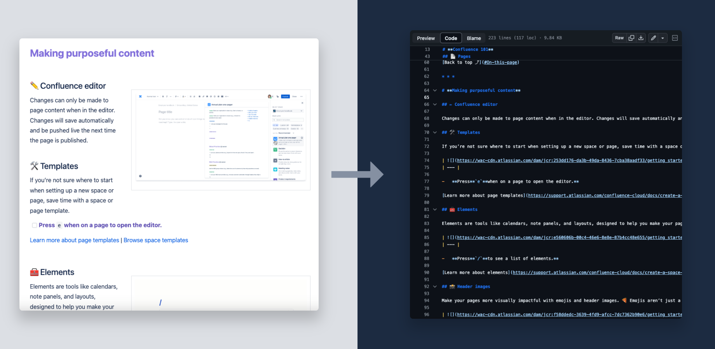
Task: Click the '* * *' text on line 62
Action: pyautogui.click(x=448, y=76)
